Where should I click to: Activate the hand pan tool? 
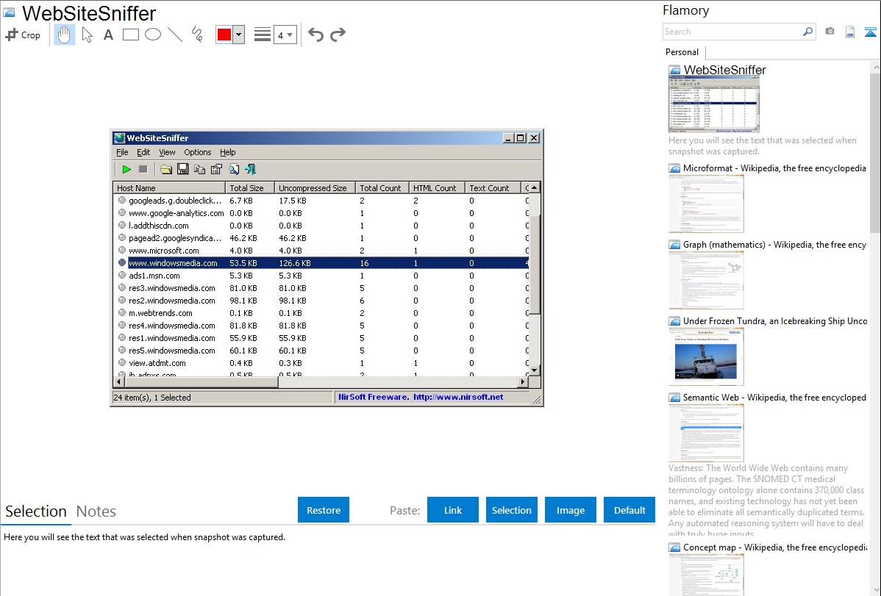pos(65,35)
